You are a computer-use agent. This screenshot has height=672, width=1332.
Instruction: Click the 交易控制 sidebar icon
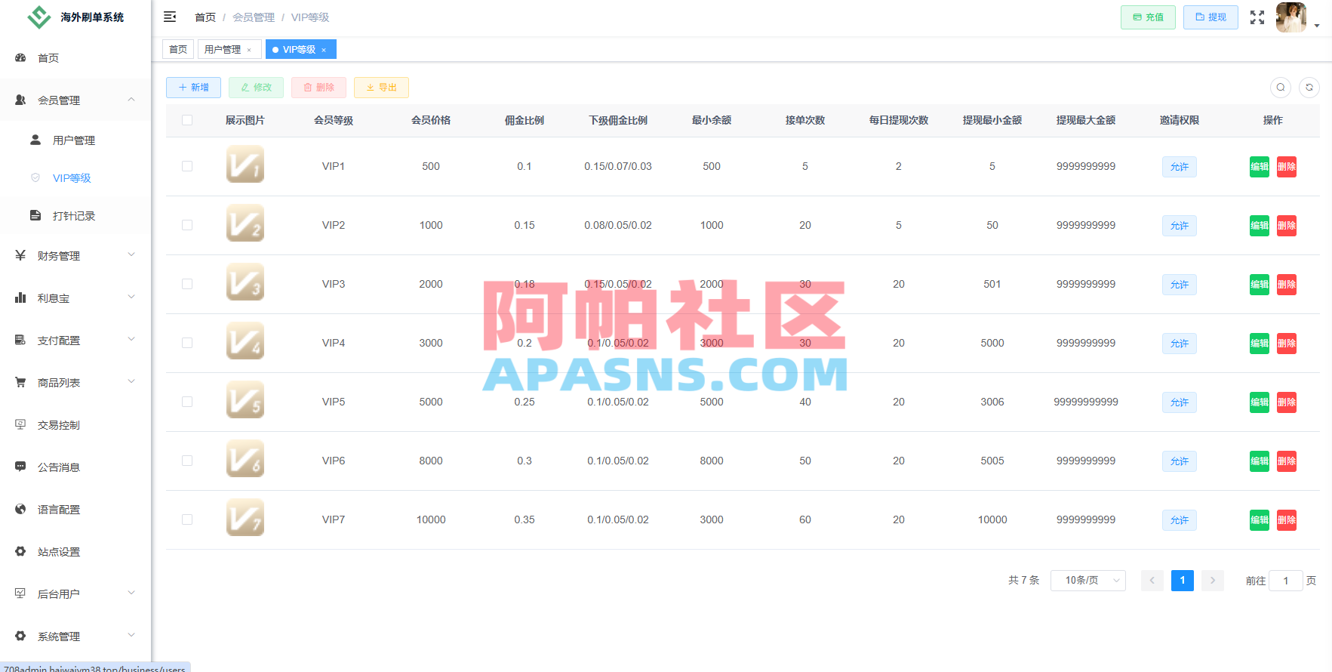pyautogui.click(x=21, y=424)
